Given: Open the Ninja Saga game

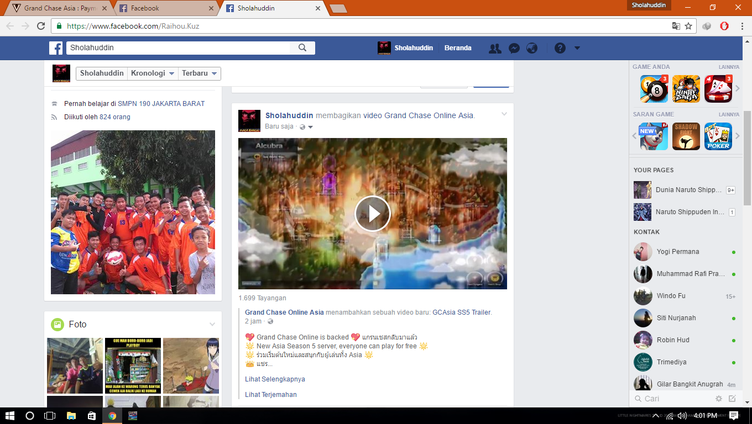Looking at the screenshot, I should point(686,89).
